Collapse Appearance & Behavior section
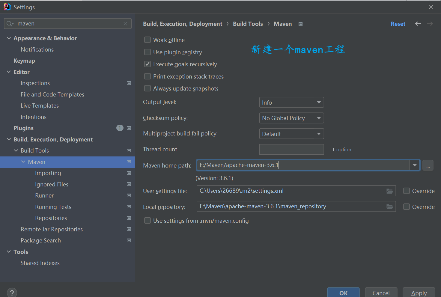 point(9,38)
